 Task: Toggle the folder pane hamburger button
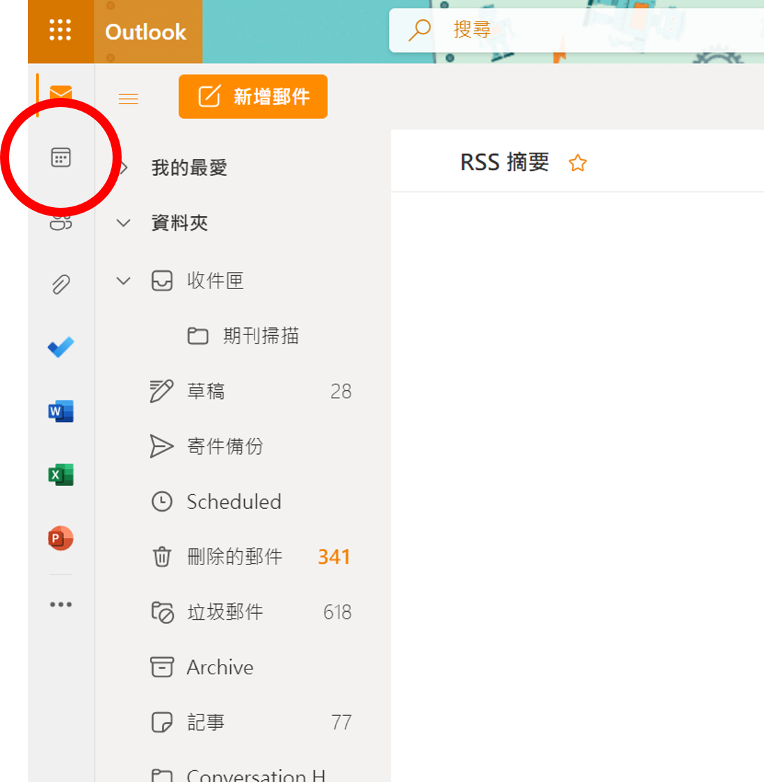128,98
